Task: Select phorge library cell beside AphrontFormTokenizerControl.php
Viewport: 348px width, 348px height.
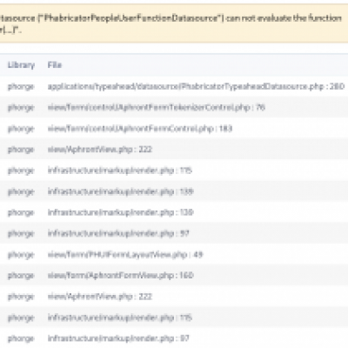Action: pos(21,108)
